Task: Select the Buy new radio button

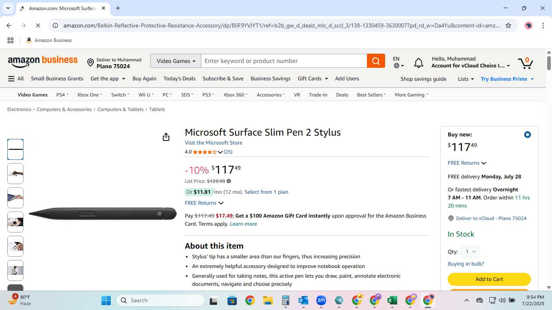Action: 527,134
